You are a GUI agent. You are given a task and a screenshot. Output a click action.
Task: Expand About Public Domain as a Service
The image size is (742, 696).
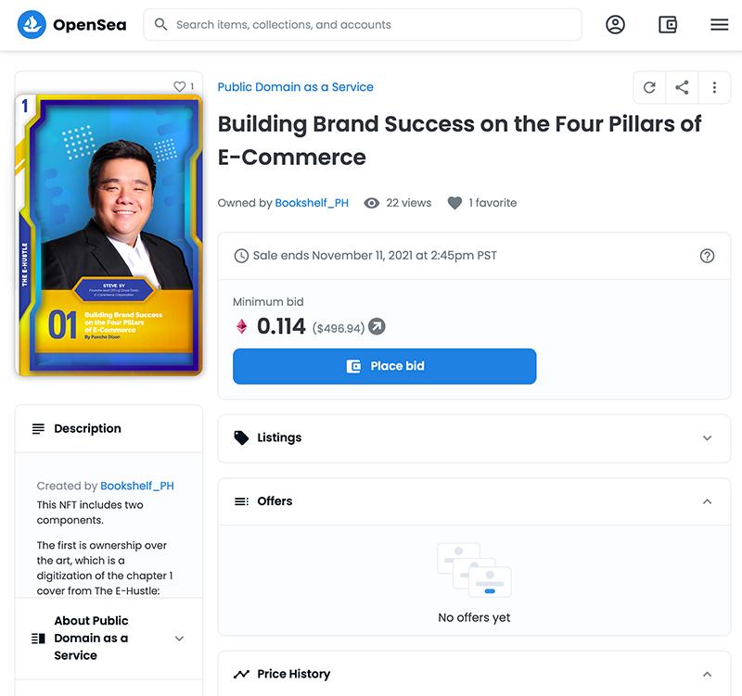pos(179,639)
